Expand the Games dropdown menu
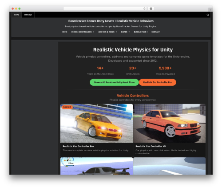The width and height of the screenshot is (222, 188). pos(125,32)
